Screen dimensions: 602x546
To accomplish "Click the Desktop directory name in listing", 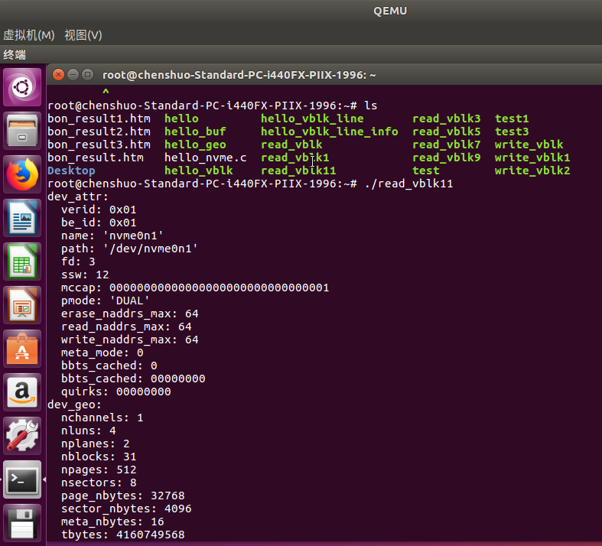I will (71, 171).
